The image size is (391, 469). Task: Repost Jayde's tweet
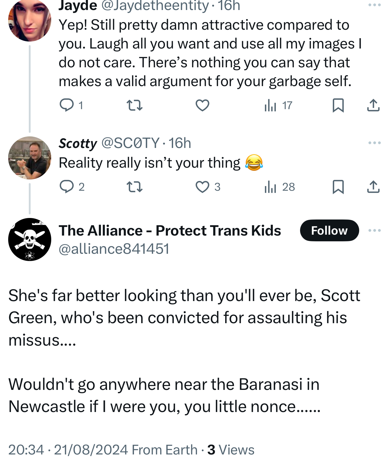(134, 105)
